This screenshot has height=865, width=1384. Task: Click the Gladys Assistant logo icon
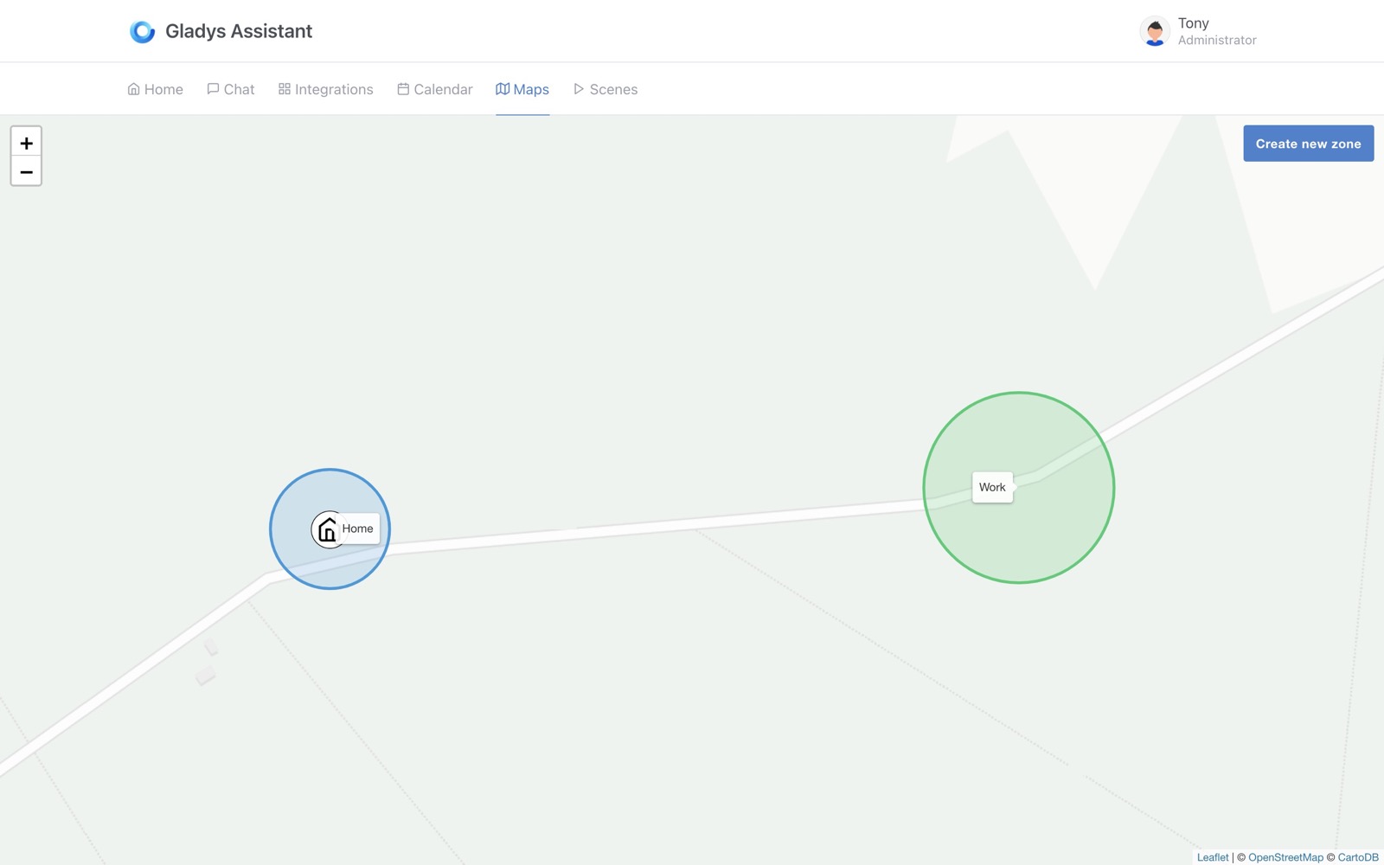[142, 32]
